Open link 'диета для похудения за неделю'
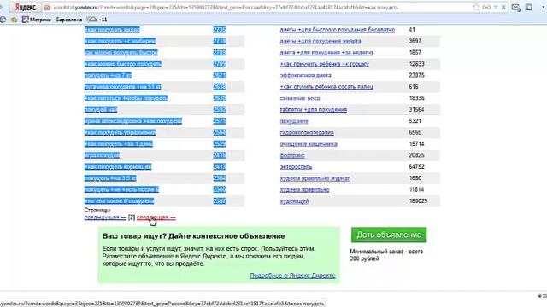The image size is (547, 307). coord(326,53)
